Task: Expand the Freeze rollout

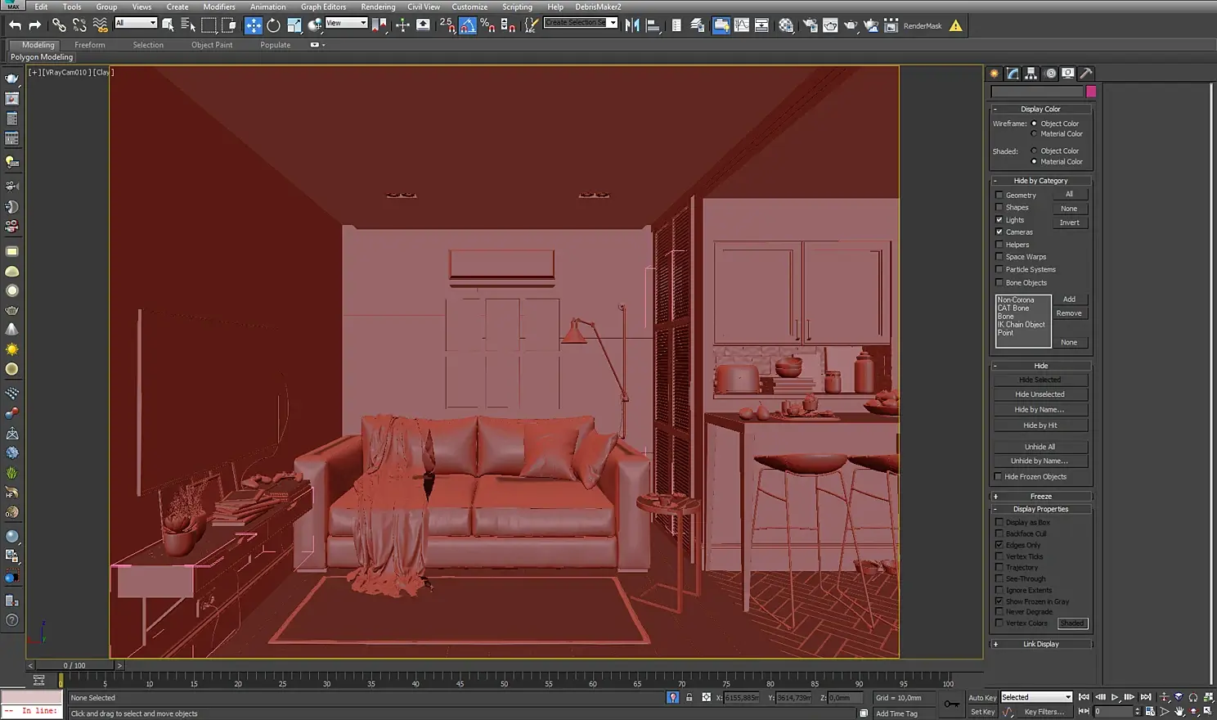Action: tap(1040, 497)
